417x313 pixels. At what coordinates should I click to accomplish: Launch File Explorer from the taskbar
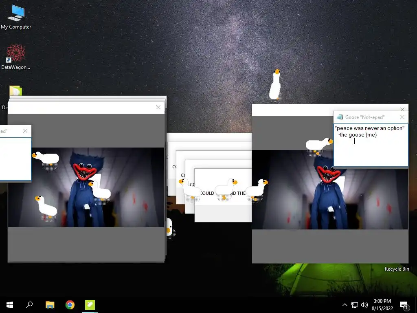coord(50,305)
